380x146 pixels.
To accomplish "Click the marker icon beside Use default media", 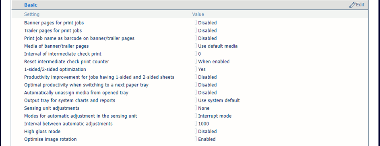I will click(196, 46).
